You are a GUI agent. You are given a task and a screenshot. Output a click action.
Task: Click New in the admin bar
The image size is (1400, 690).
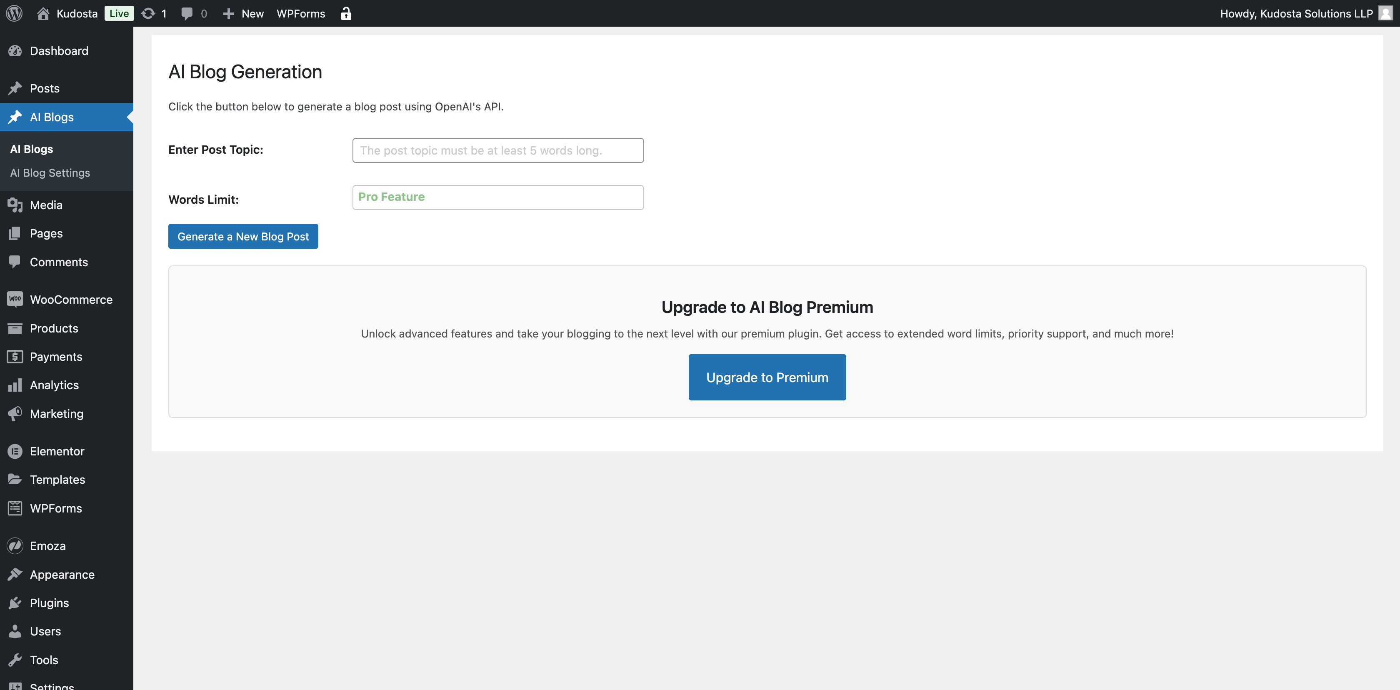253,14
